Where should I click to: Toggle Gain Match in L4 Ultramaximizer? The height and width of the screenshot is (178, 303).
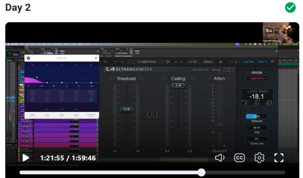coord(200,70)
